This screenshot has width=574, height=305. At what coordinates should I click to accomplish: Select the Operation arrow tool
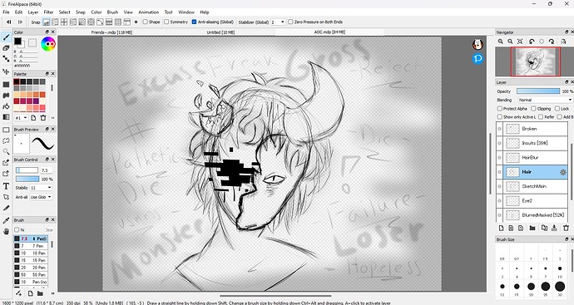[x=6, y=197]
